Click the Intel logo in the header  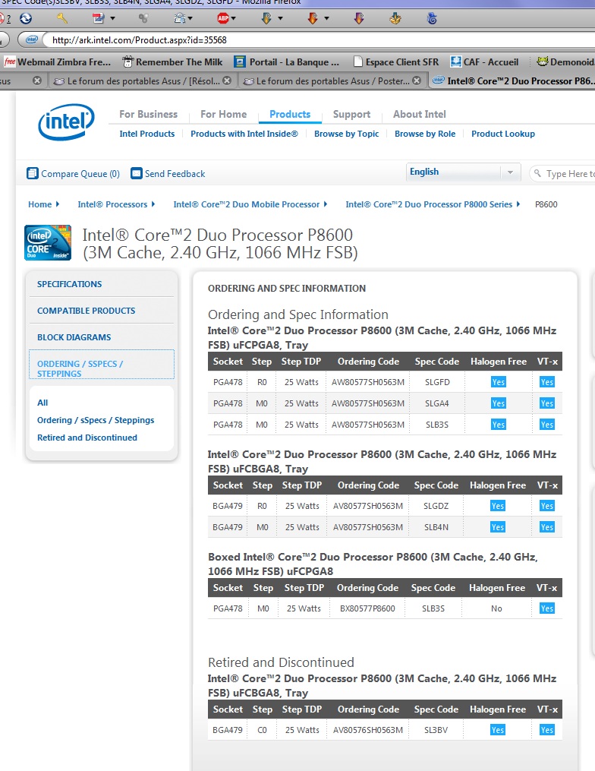click(x=66, y=122)
